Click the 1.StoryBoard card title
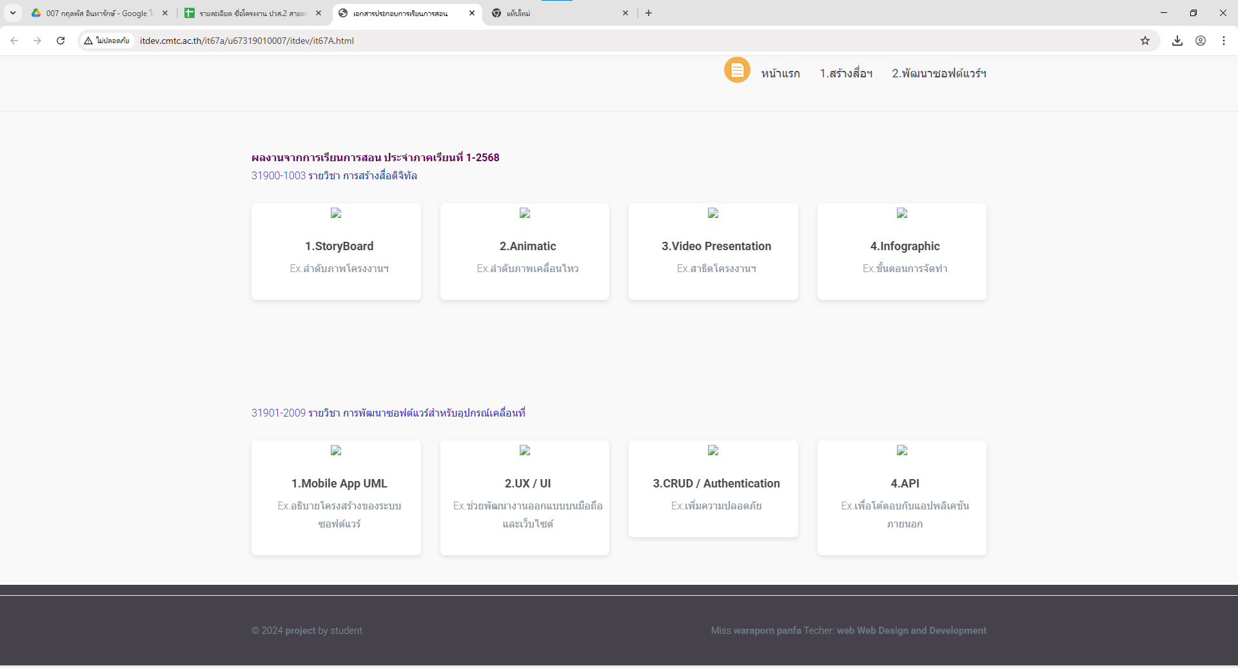This screenshot has width=1238, height=668. [x=339, y=246]
